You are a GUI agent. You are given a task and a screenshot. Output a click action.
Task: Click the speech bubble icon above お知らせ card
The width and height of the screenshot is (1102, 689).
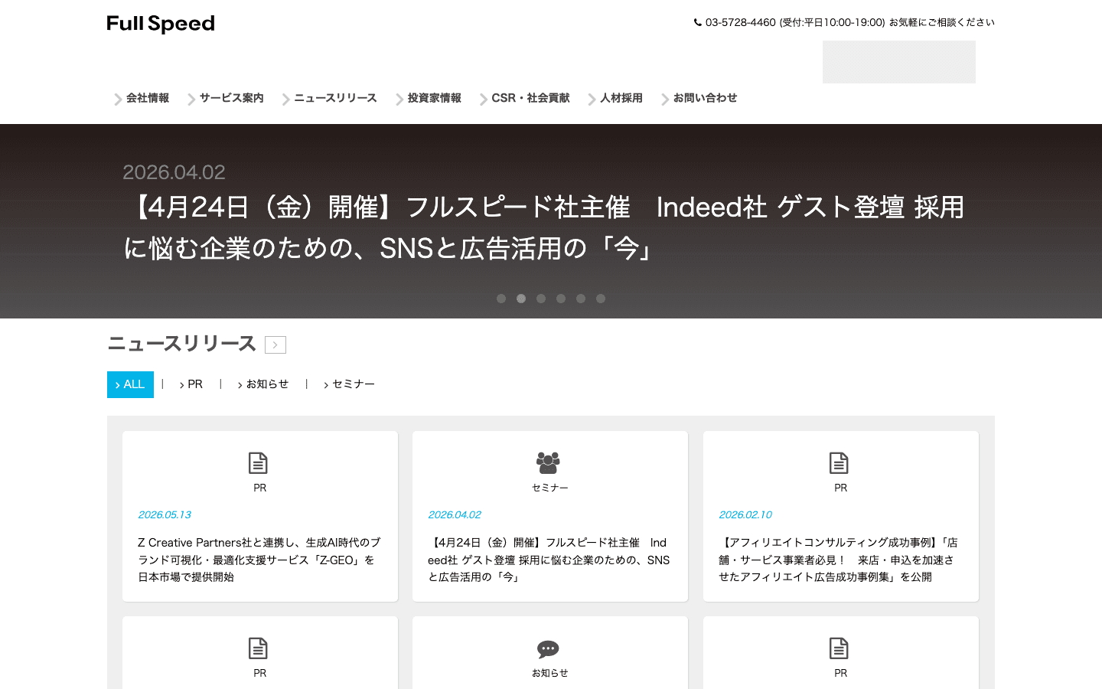point(548,649)
